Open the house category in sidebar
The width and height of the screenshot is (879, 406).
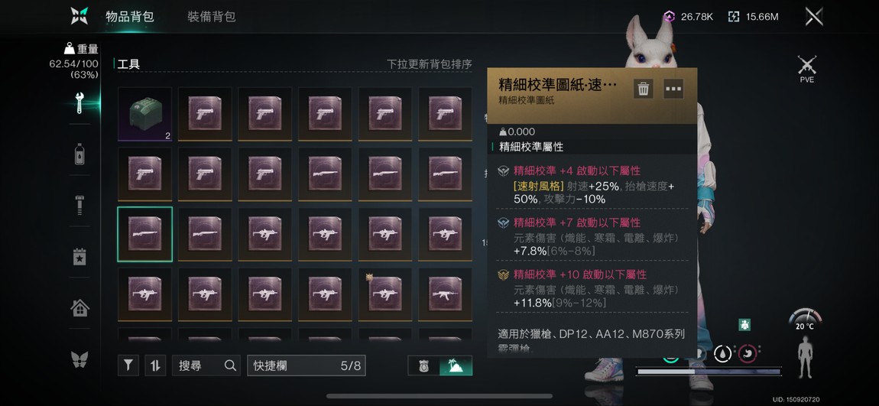(x=79, y=307)
